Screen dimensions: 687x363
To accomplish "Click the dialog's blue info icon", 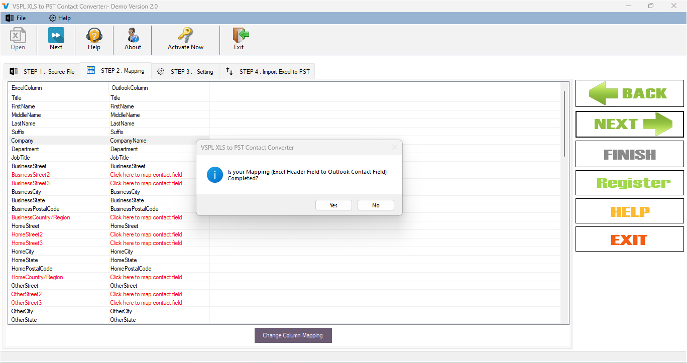I will [215, 175].
